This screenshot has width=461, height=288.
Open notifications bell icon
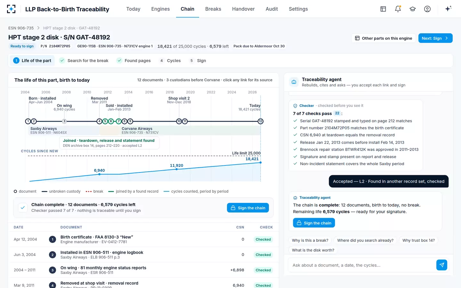[x=398, y=9]
